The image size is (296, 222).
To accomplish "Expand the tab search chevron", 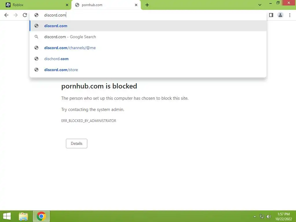I will tap(260, 5).
